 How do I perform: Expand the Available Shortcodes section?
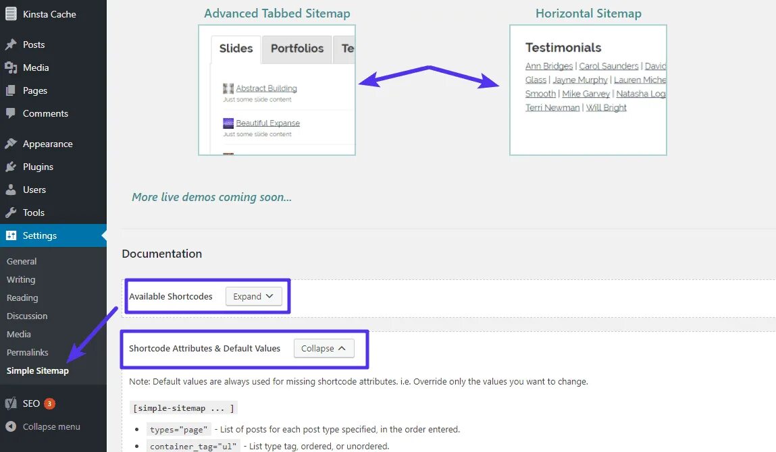coord(253,296)
